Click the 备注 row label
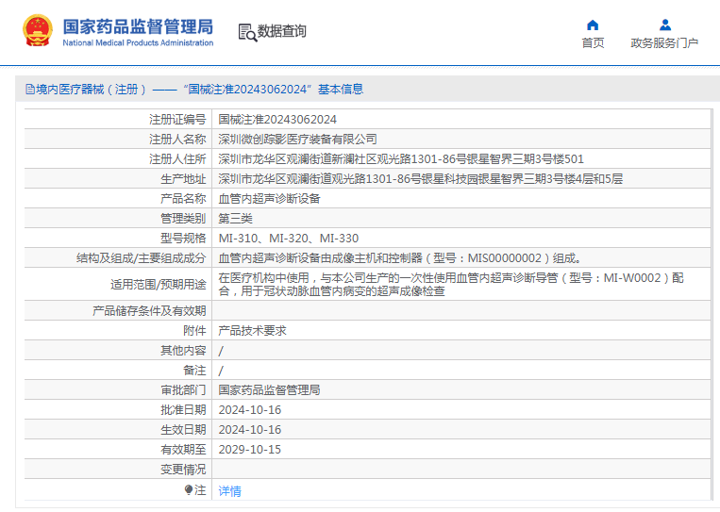Screen dimensions: 720x512 coord(194,371)
